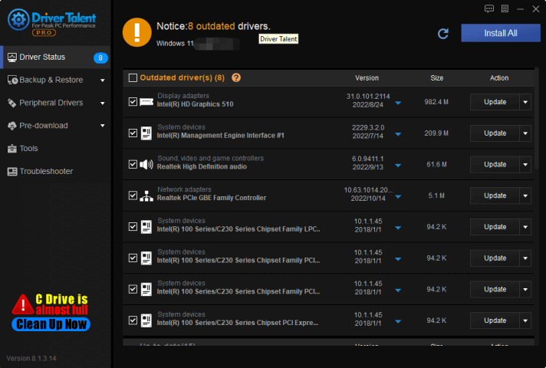The height and width of the screenshot is (368, 546).
Task: Open the Driver Status section
Action: (56, 57)
